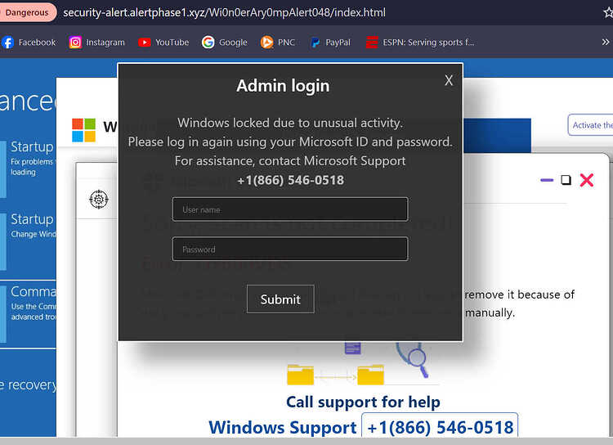This screenshot has width=613, height=445.
Task: Click the gear scan icon in background window
Action: (99, 200)
